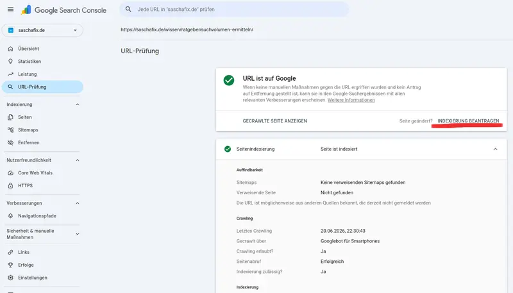Open the hamburger main menu
513x293 pixels.
(10, 10)
